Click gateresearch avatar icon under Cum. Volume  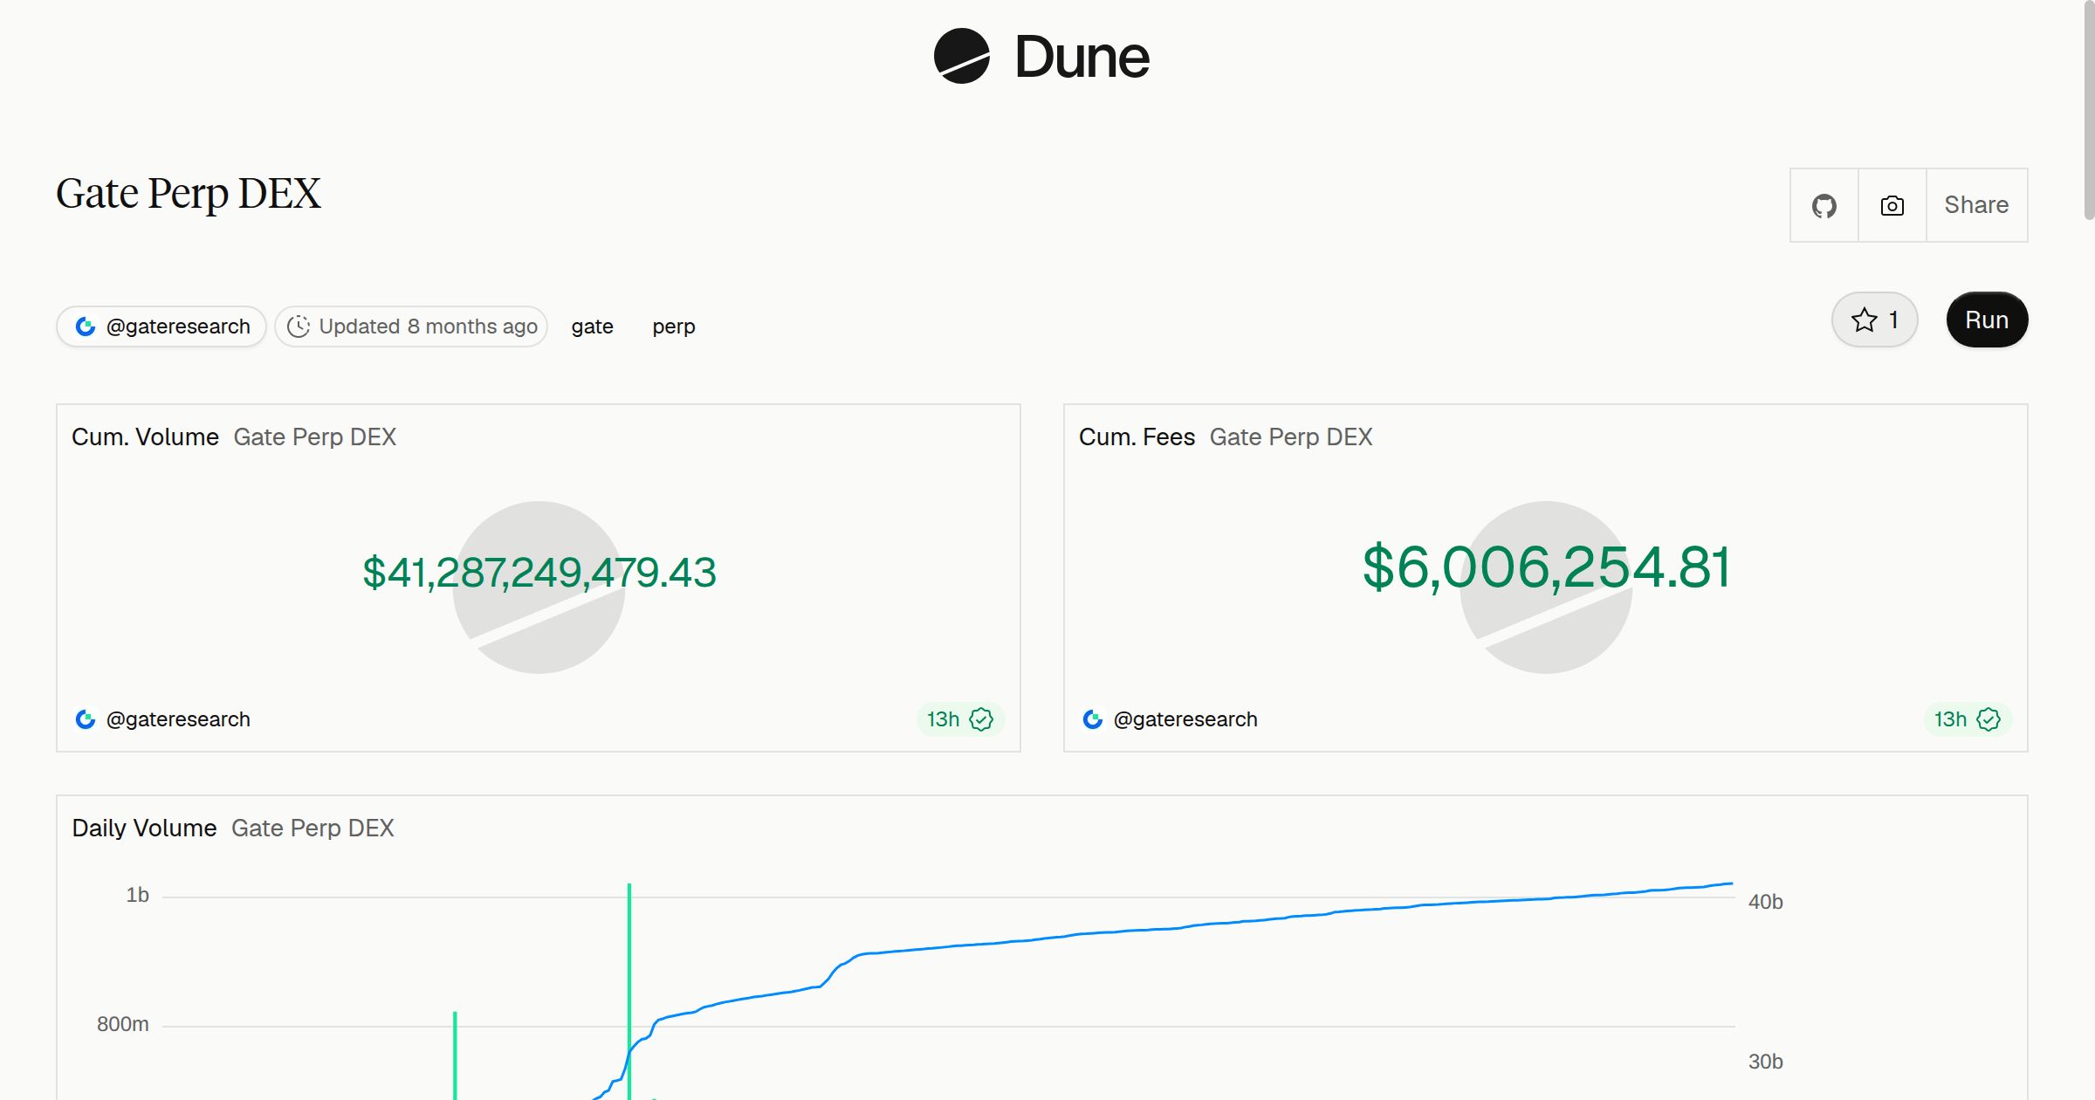pyautogui.click(x=86, y=719)
